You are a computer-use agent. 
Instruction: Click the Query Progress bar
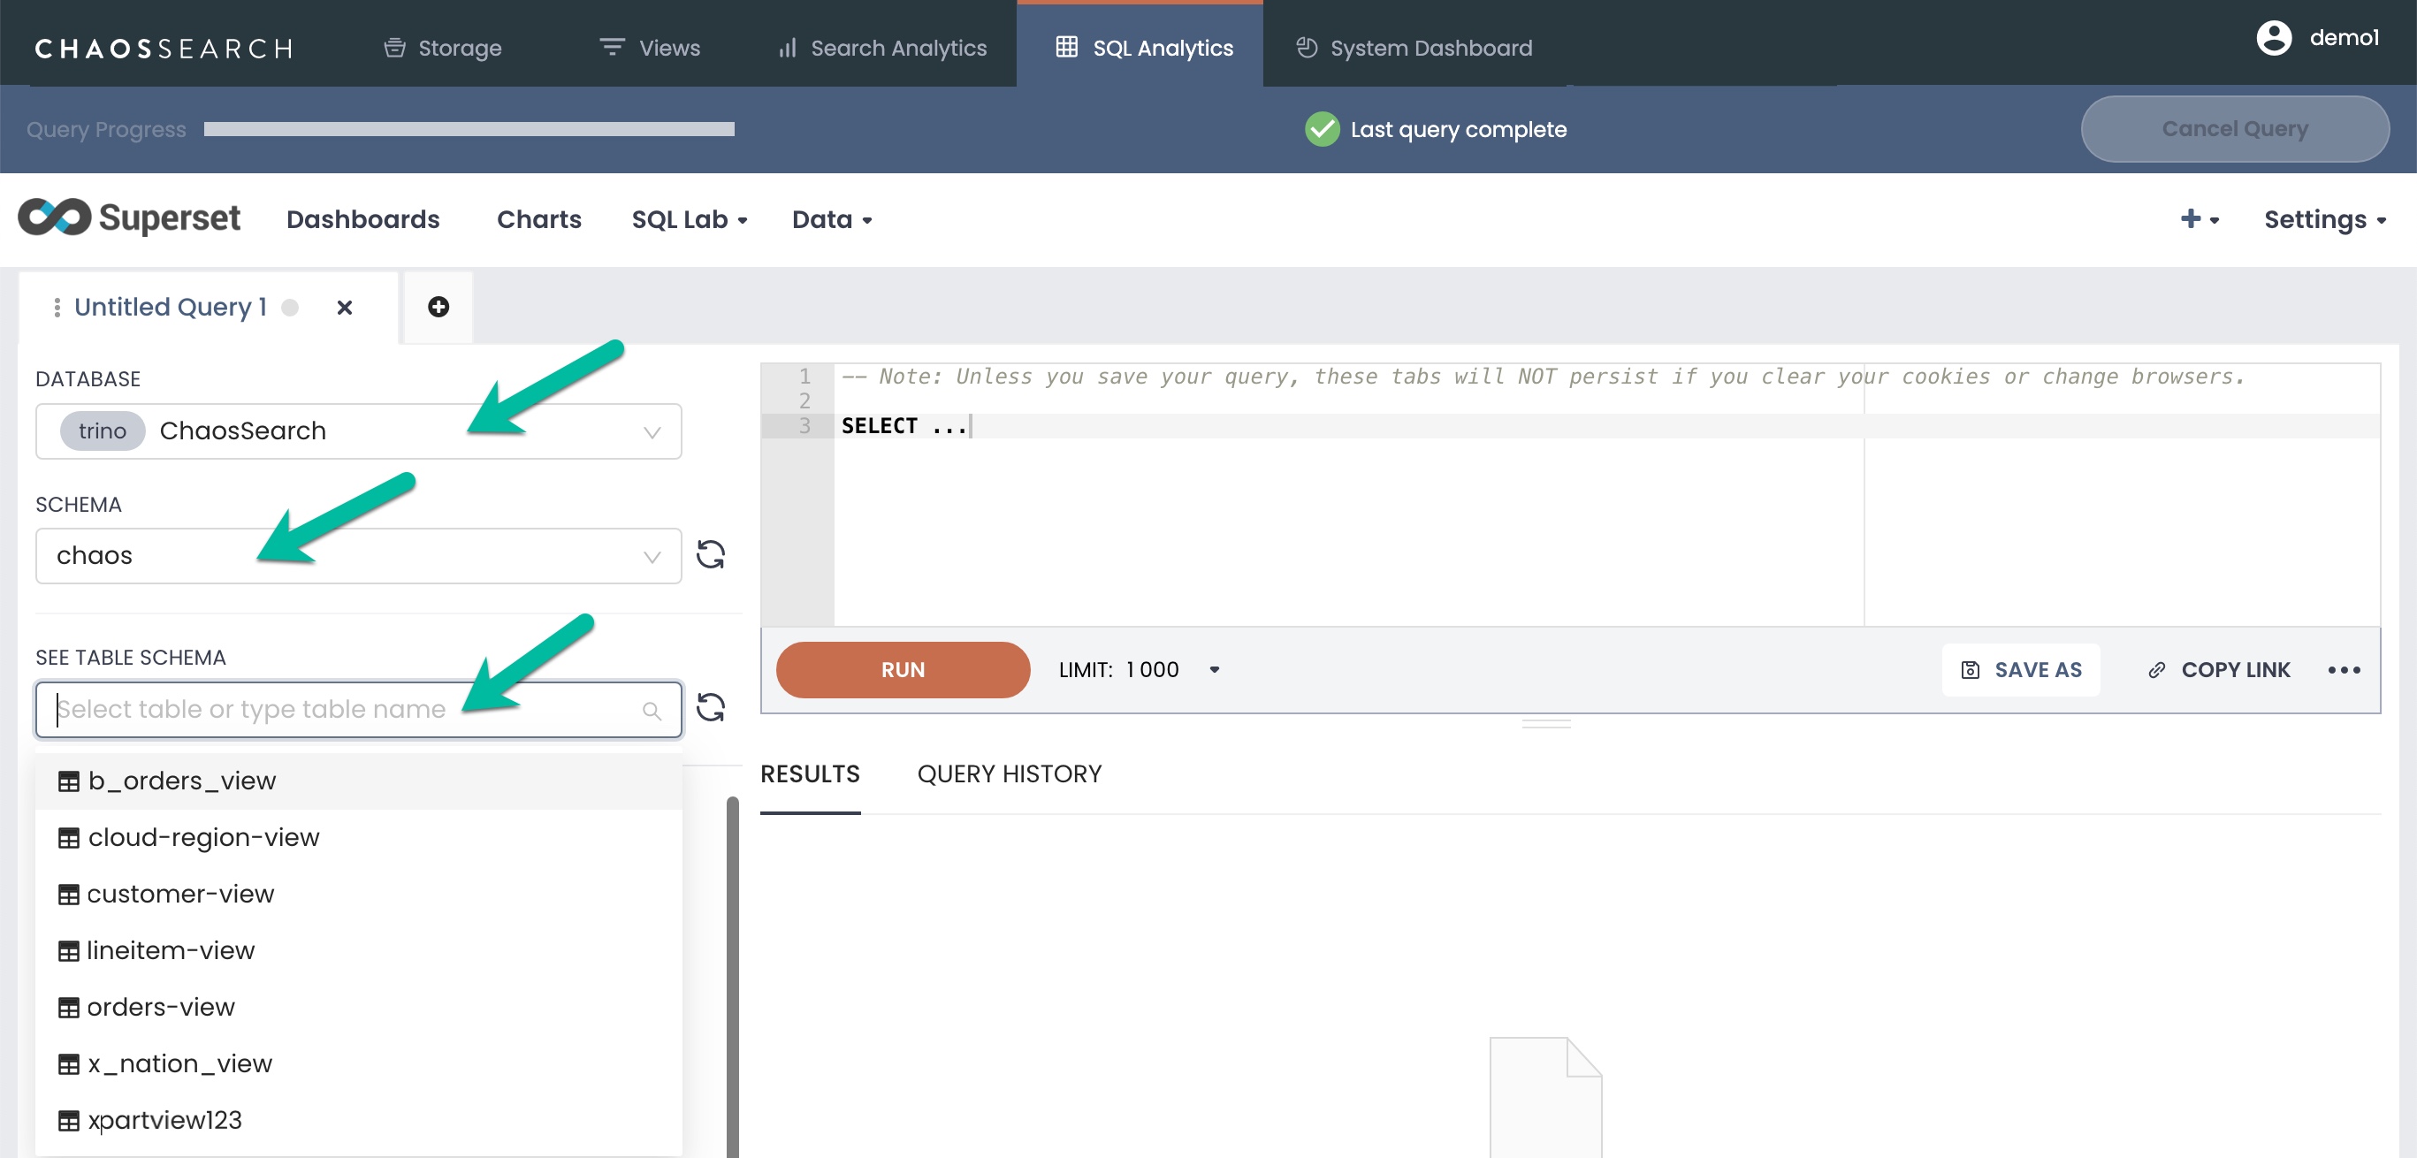(469, 129)
